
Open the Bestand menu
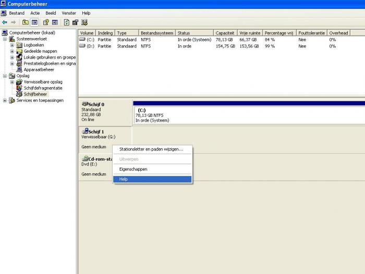[17, 13]
